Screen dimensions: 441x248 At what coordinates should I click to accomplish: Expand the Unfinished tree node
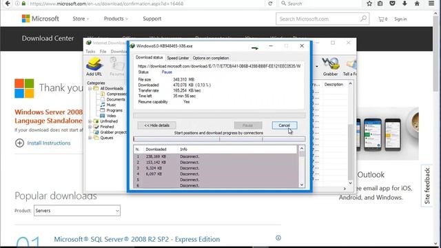pyautogui.click(x=90, y=121)
